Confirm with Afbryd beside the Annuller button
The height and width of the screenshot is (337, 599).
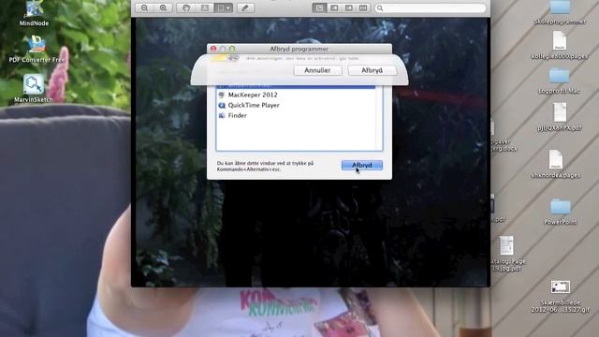(373, 70)
